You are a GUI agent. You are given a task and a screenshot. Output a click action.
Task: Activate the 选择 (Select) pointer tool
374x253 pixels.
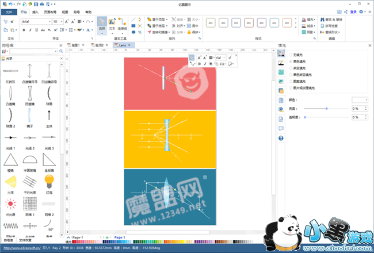coord(102,26)
